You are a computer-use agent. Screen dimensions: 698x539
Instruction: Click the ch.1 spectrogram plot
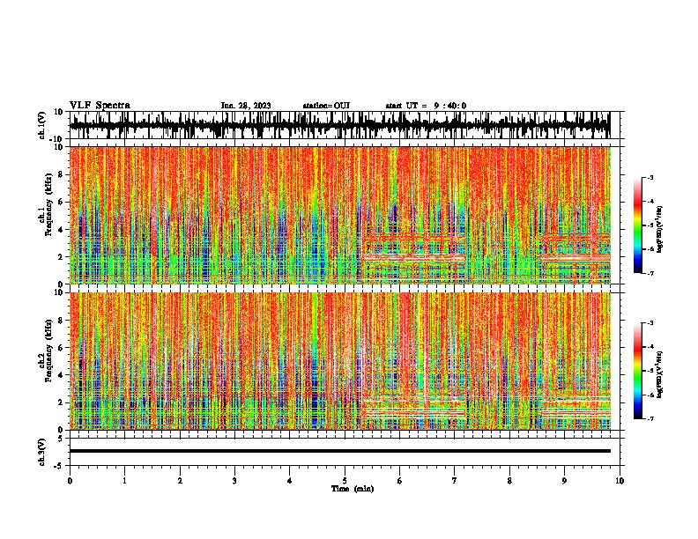(339, 215)
